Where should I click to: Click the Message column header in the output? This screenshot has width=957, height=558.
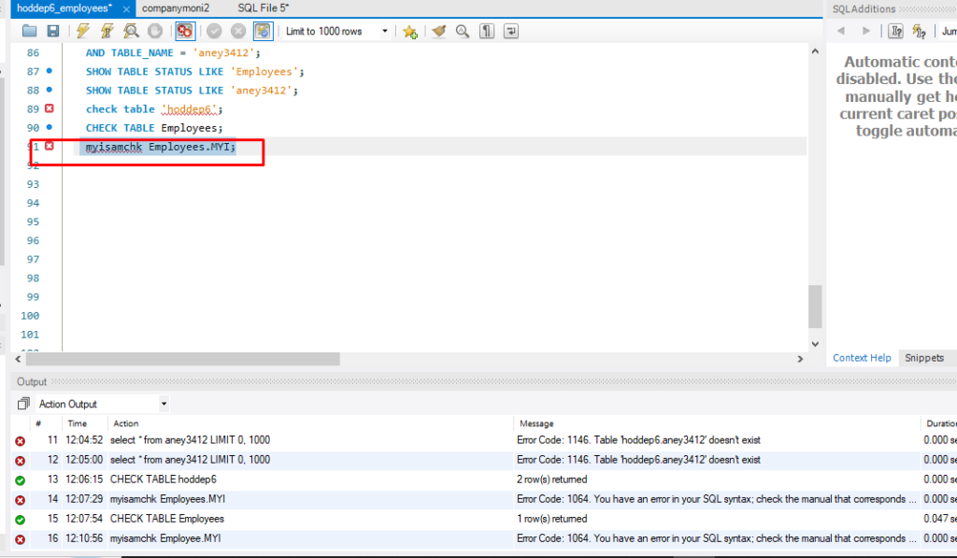tap(536, 423)
